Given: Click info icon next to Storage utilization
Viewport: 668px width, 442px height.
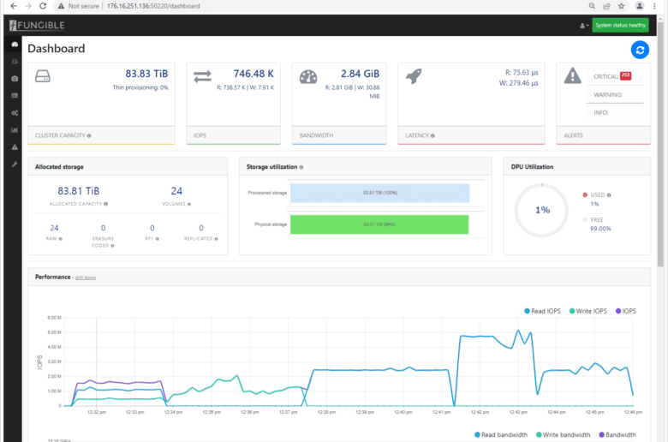Looking at the screenshot, I should pyautogui.click(x=301, y=167).
